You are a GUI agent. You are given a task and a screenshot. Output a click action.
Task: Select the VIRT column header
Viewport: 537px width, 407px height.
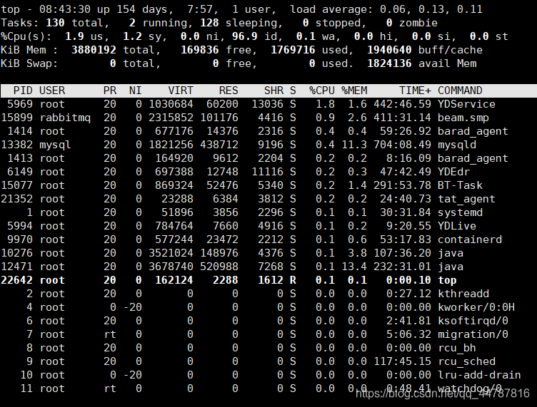[181, 91]
